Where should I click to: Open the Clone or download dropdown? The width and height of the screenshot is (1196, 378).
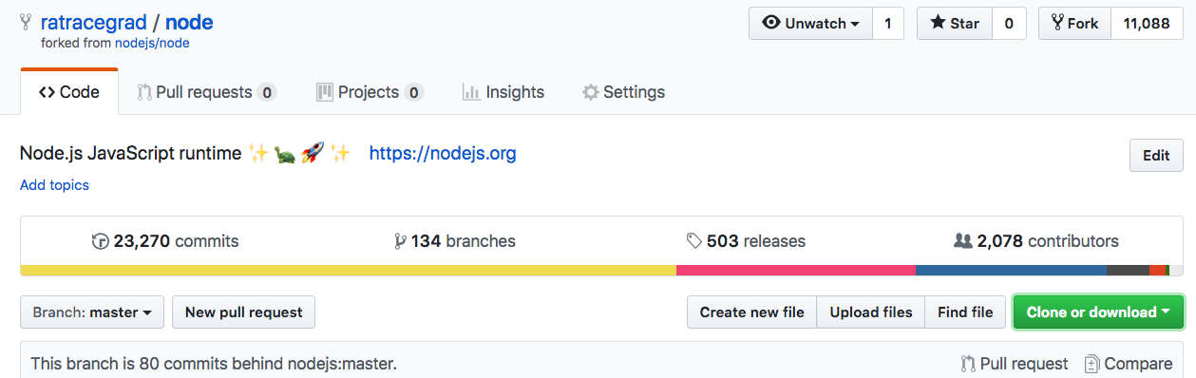[1098, 312]
